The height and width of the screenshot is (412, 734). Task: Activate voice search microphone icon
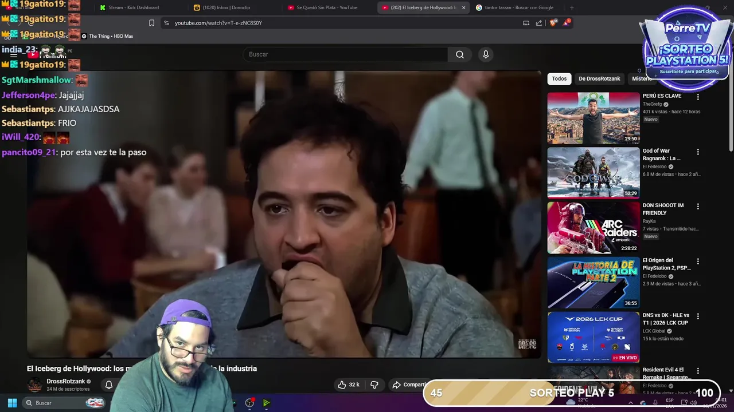(x=486, y=54)
